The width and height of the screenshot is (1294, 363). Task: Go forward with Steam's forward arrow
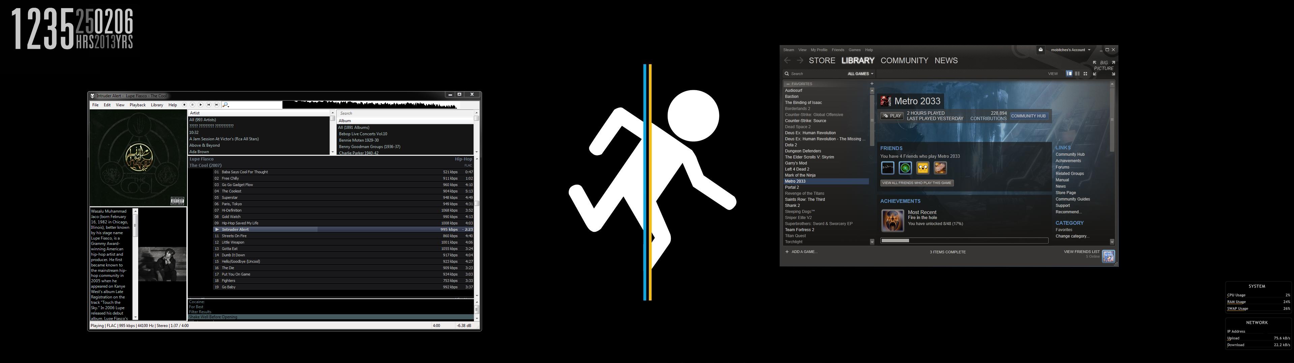click(x=800, y=61)
